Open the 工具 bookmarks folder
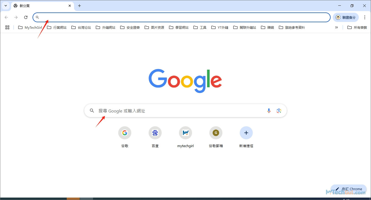Image resolution: width=371 pixels, height=200 pixels. click(x=200, y=27)
